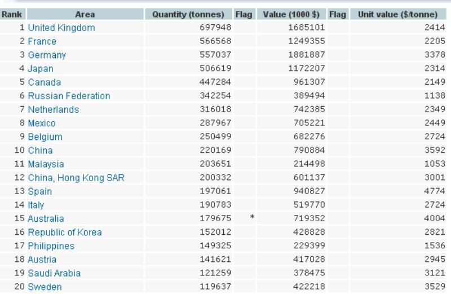Open the Germany country link
Screen dimensions: 451x294
(47, 55)
